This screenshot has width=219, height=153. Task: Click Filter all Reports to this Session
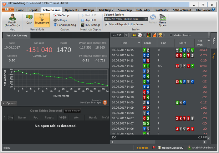click(x=125, y=24)
